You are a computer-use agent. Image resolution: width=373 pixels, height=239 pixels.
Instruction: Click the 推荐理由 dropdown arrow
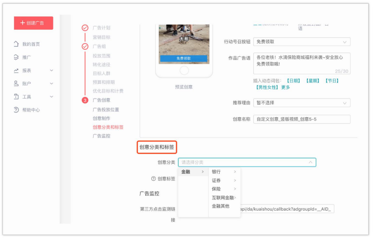pyautogui.click(x=345, y=103)
